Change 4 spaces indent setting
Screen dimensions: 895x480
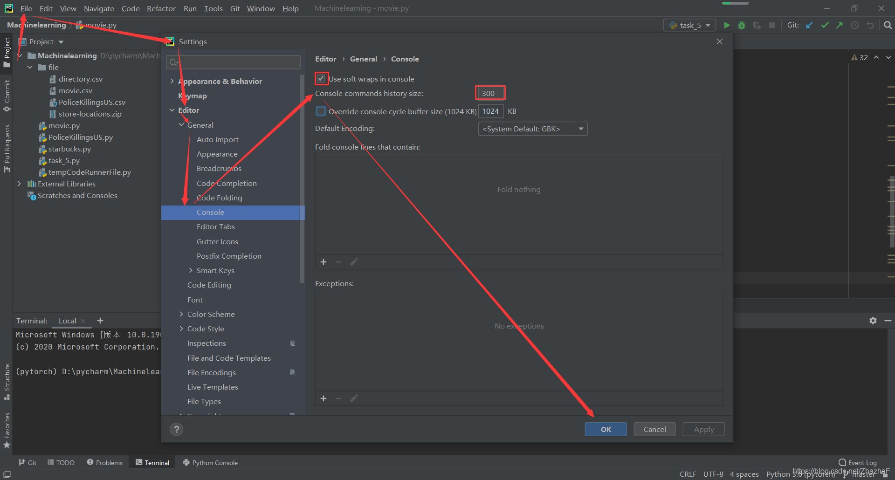[744, 474]
